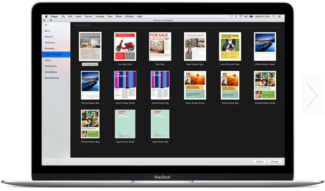Screen dimensions: 325x191
Task: Select the Type Poster Small template
Action: tap(125, 124)
